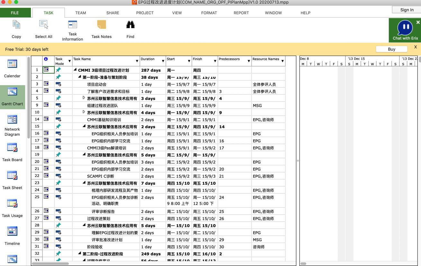The width and height of the screenshot is (421, 266).
Task: Click task mode icon in row 22
Action: coord(58,176)
